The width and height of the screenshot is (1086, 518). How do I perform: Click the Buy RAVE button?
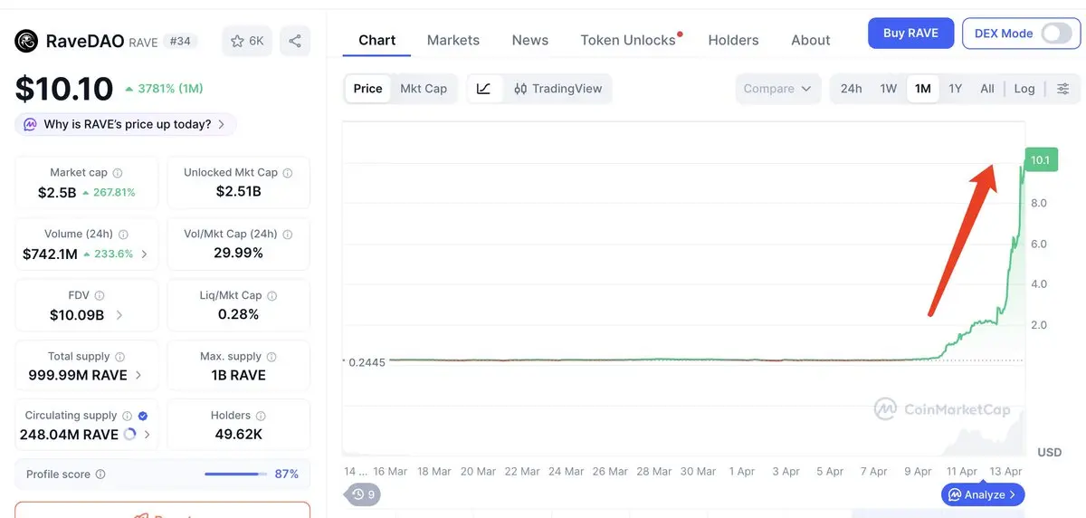[x=910, y=34]
